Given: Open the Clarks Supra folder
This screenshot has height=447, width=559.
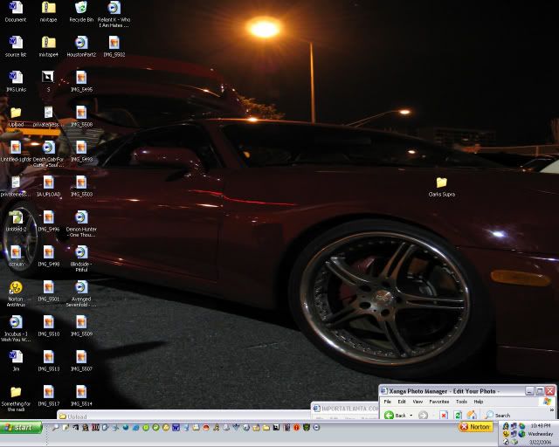Looking at the screenshot, I should click(441, 182).
